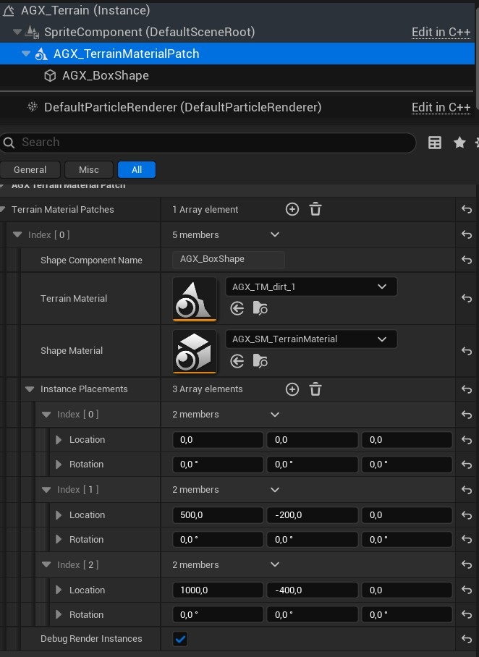Screen dimensions: 479x657
Task: Collapse Instance Placements section
Action: [30, 389]
